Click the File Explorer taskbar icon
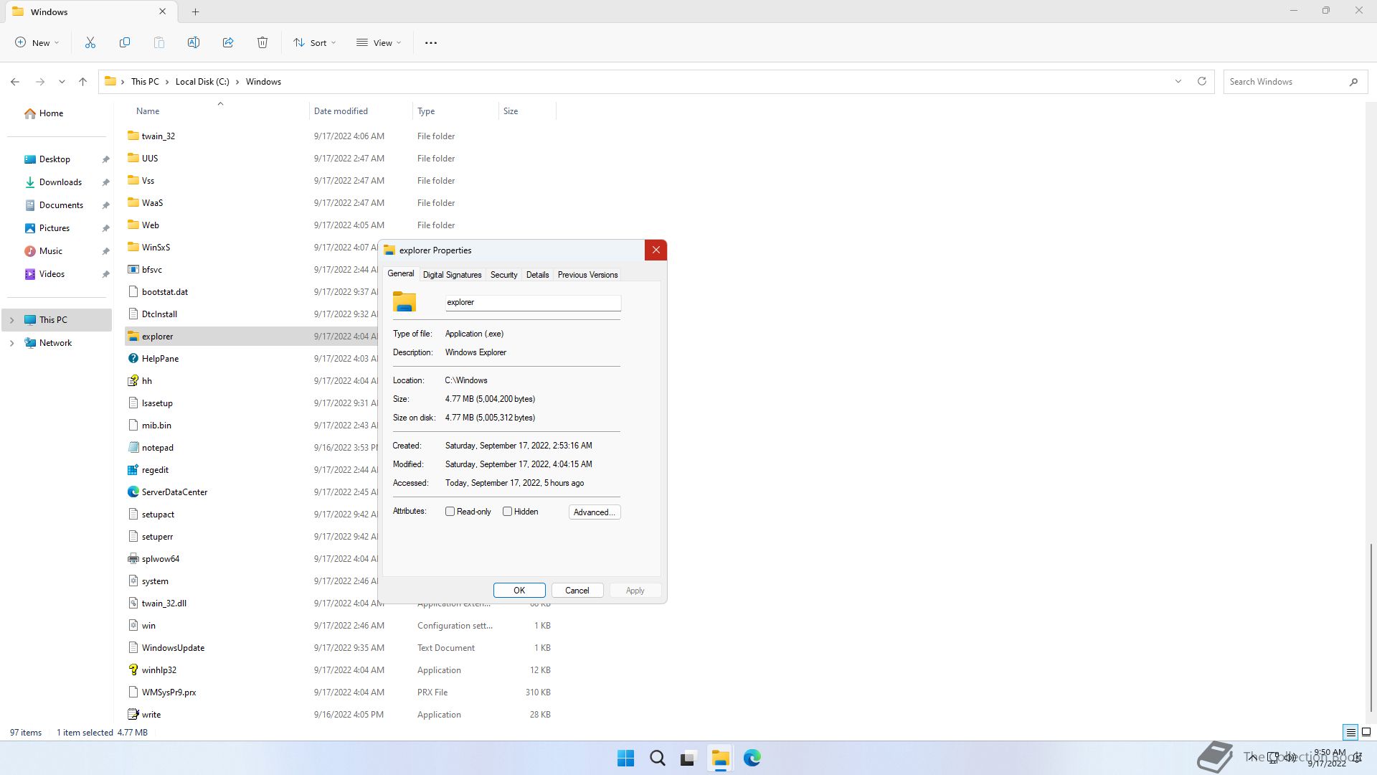 tap(720, 758)
